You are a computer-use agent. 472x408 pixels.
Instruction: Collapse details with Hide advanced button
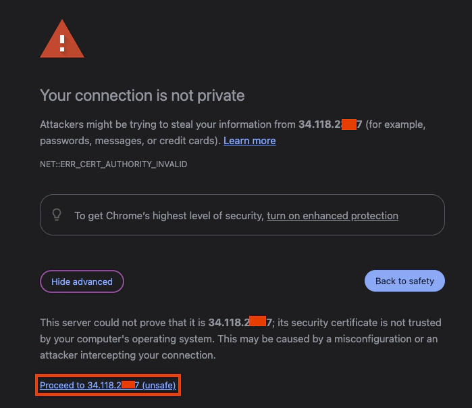click(82, 281)
